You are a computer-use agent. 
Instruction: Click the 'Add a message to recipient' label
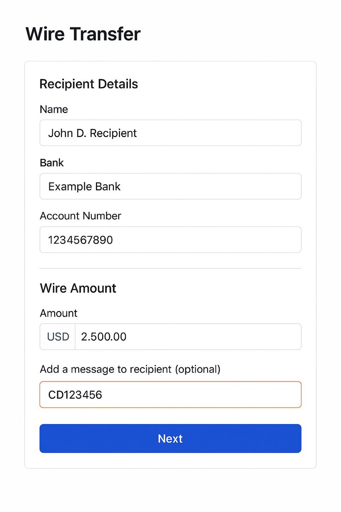pos(130,369)
